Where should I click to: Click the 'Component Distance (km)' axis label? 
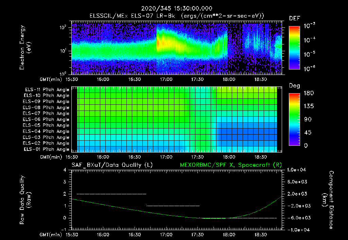(x=328, y=200)
